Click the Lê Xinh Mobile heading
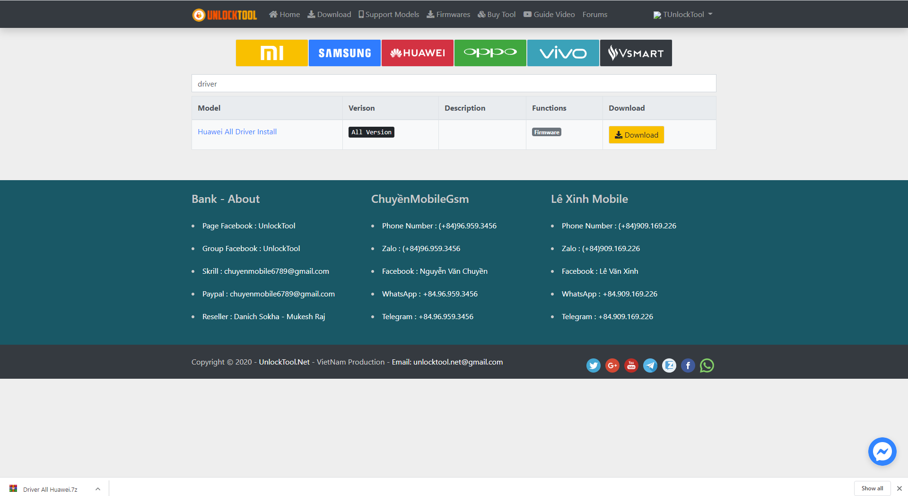 click(589, 199)
